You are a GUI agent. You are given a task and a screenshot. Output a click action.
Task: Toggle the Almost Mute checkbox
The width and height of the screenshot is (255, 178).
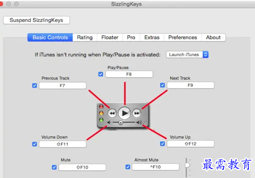click(x=128, y=167)
